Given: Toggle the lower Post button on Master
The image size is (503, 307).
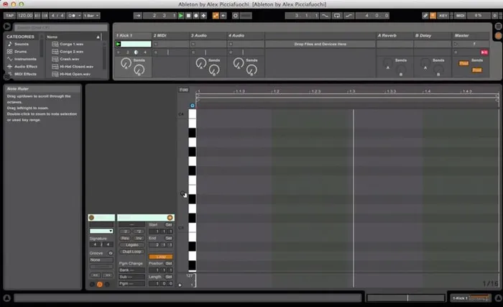Looking at the screenshot, I should (x=476, y=70).
